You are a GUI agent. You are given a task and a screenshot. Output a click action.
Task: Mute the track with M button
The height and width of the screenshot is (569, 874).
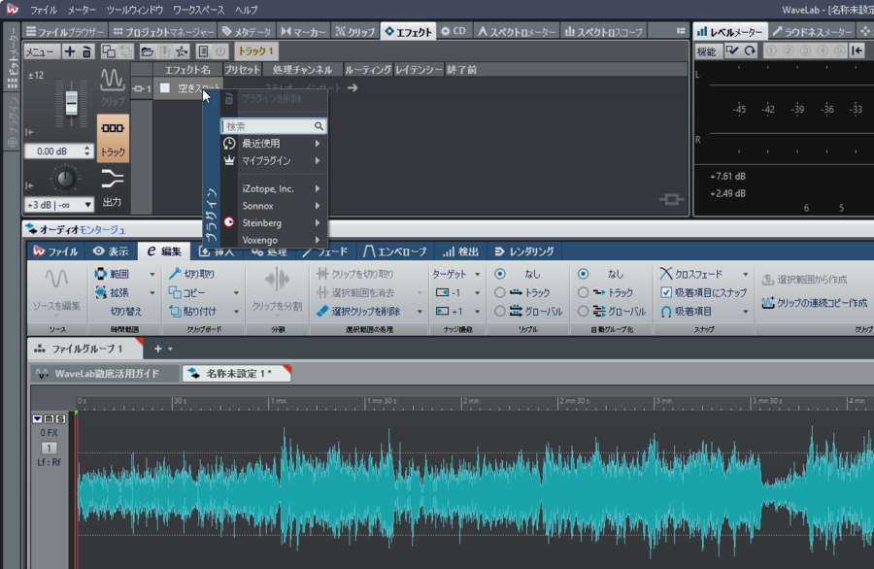(50, 418)
